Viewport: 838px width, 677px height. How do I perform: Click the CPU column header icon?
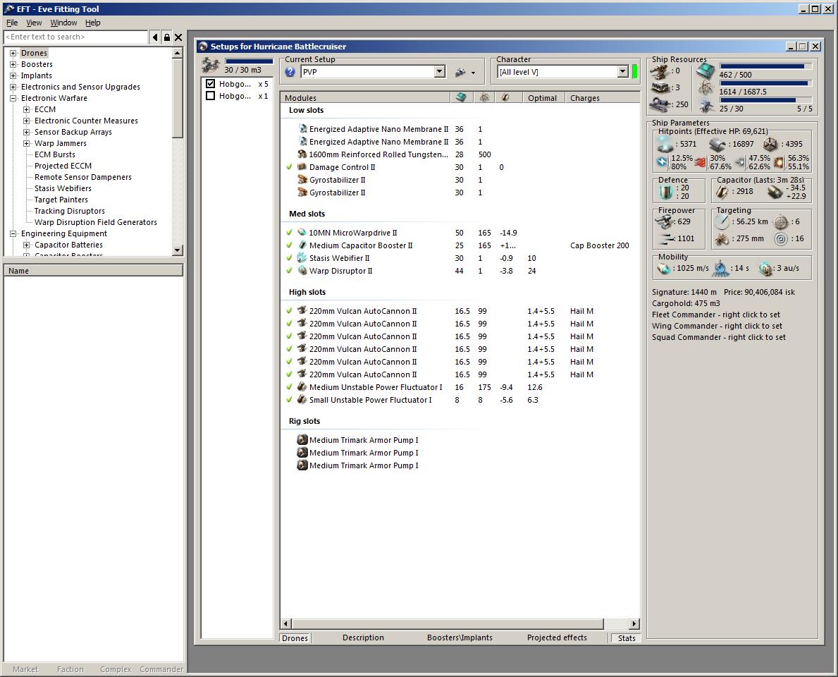coord(461,97)
